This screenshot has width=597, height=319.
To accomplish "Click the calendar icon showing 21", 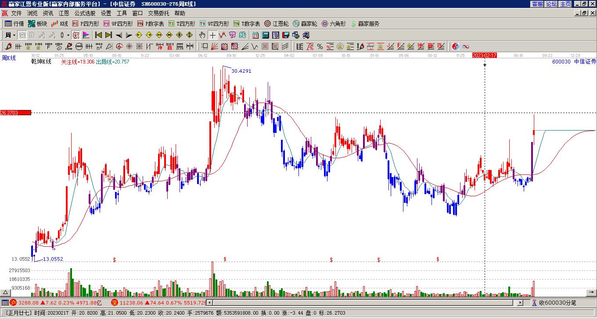I will (x=255, y=35).
